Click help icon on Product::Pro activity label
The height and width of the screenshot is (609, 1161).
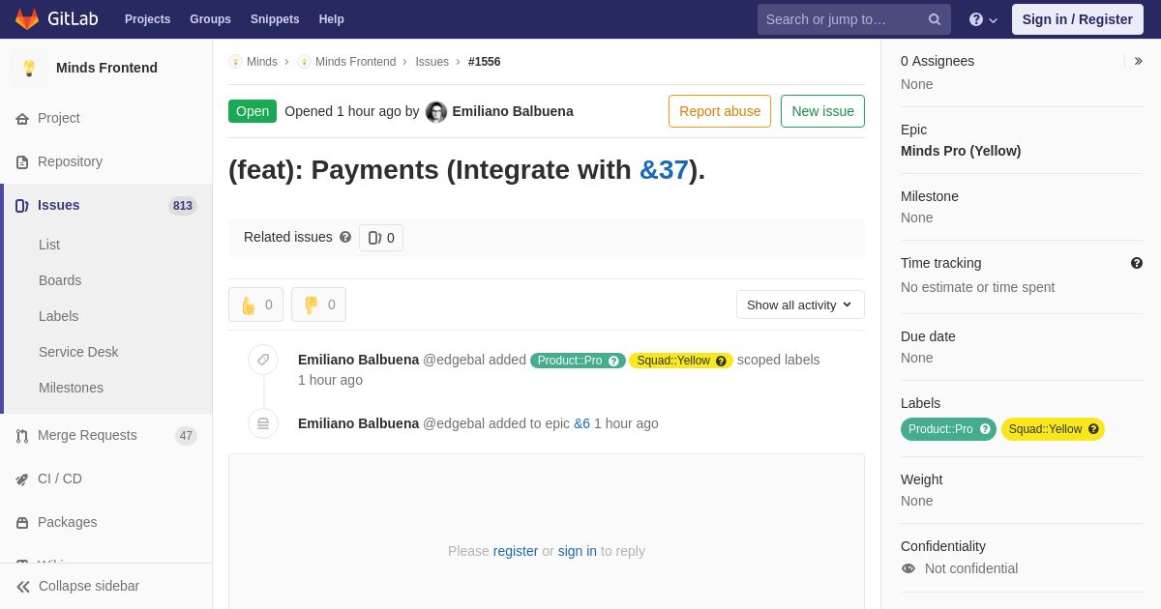[613, 361]
